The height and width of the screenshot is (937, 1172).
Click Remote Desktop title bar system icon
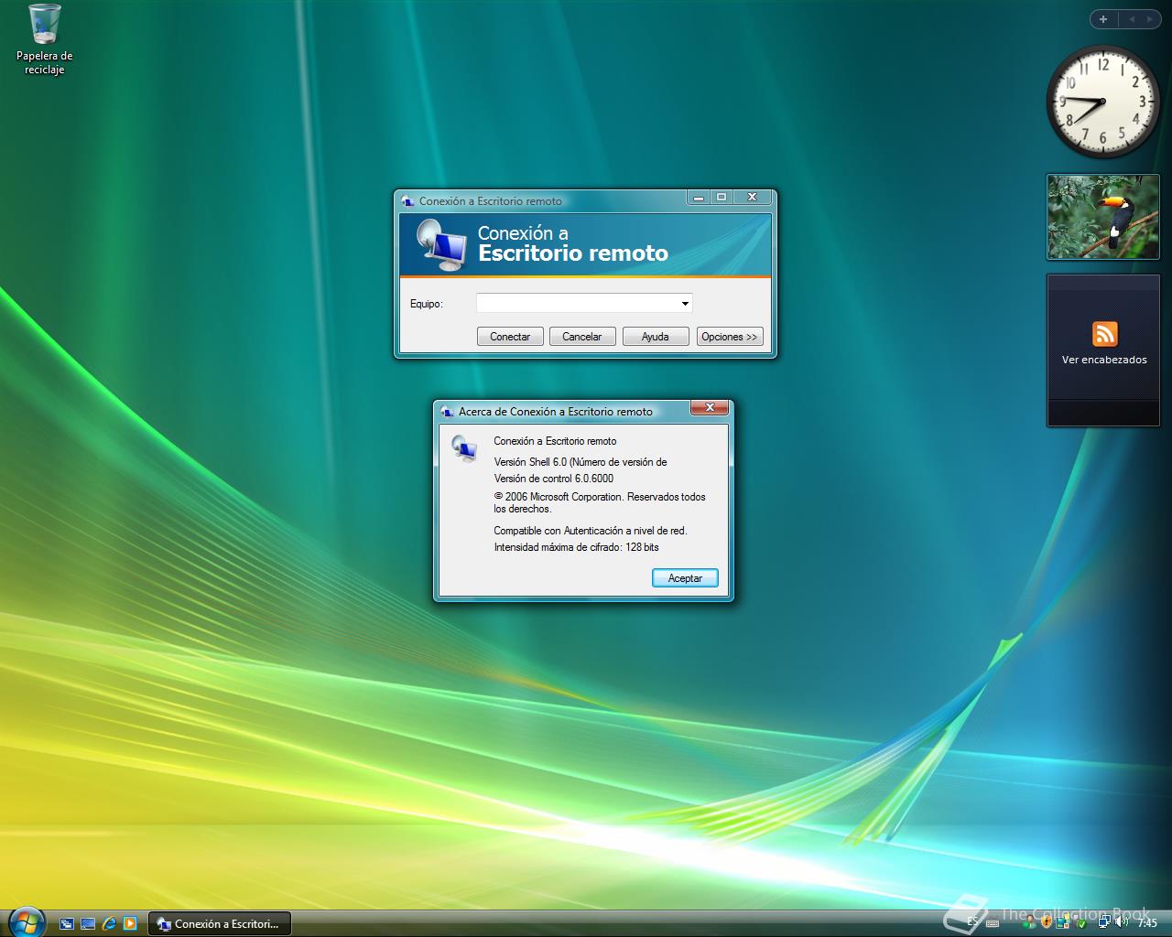pos(408,201)
